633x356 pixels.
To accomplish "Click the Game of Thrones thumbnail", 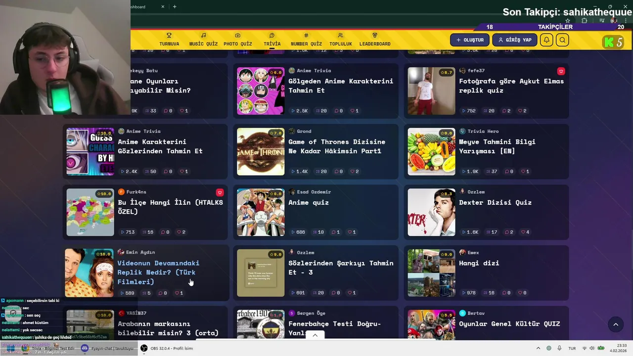I will pos(261,152).
